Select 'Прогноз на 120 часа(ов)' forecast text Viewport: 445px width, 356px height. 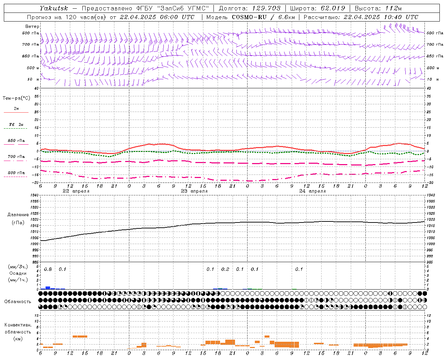tap(67, 17)
